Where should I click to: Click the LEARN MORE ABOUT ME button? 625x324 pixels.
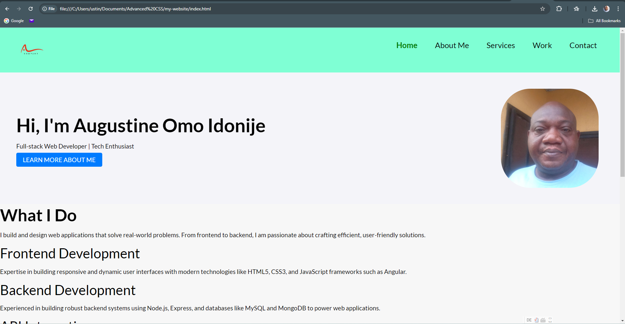click(59, 160)
